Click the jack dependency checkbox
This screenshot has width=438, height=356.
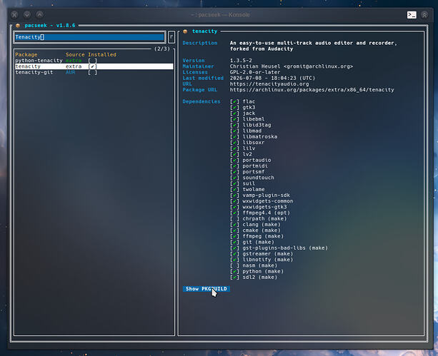[234, 113]
